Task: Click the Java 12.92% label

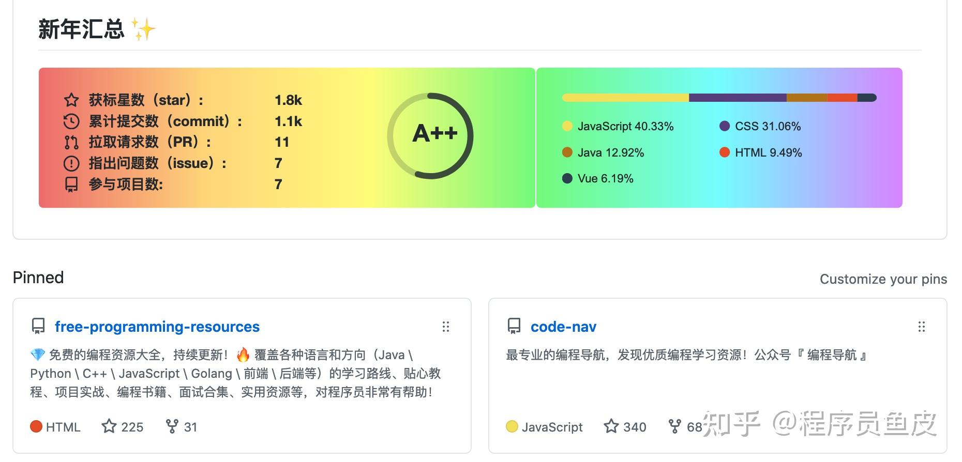Action: (611, 152)
